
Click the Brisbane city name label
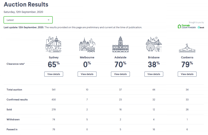[154, 57]
